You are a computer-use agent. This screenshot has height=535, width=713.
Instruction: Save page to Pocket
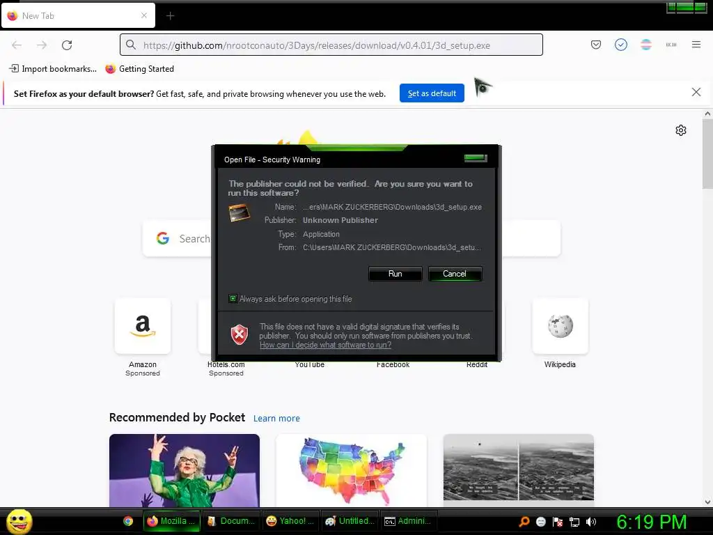(596, 45)
